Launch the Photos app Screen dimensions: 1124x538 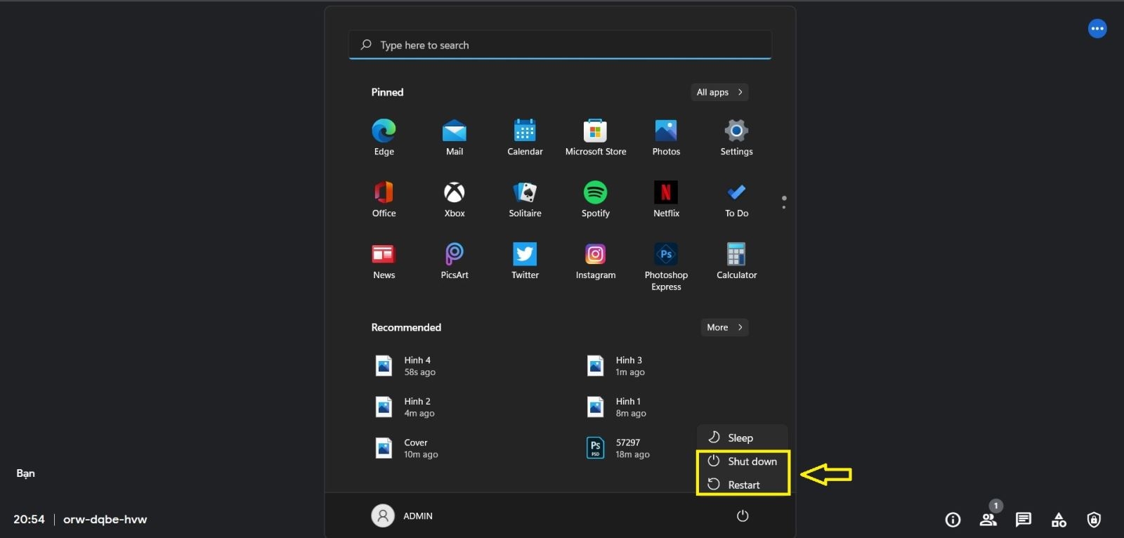click(666, 137)
